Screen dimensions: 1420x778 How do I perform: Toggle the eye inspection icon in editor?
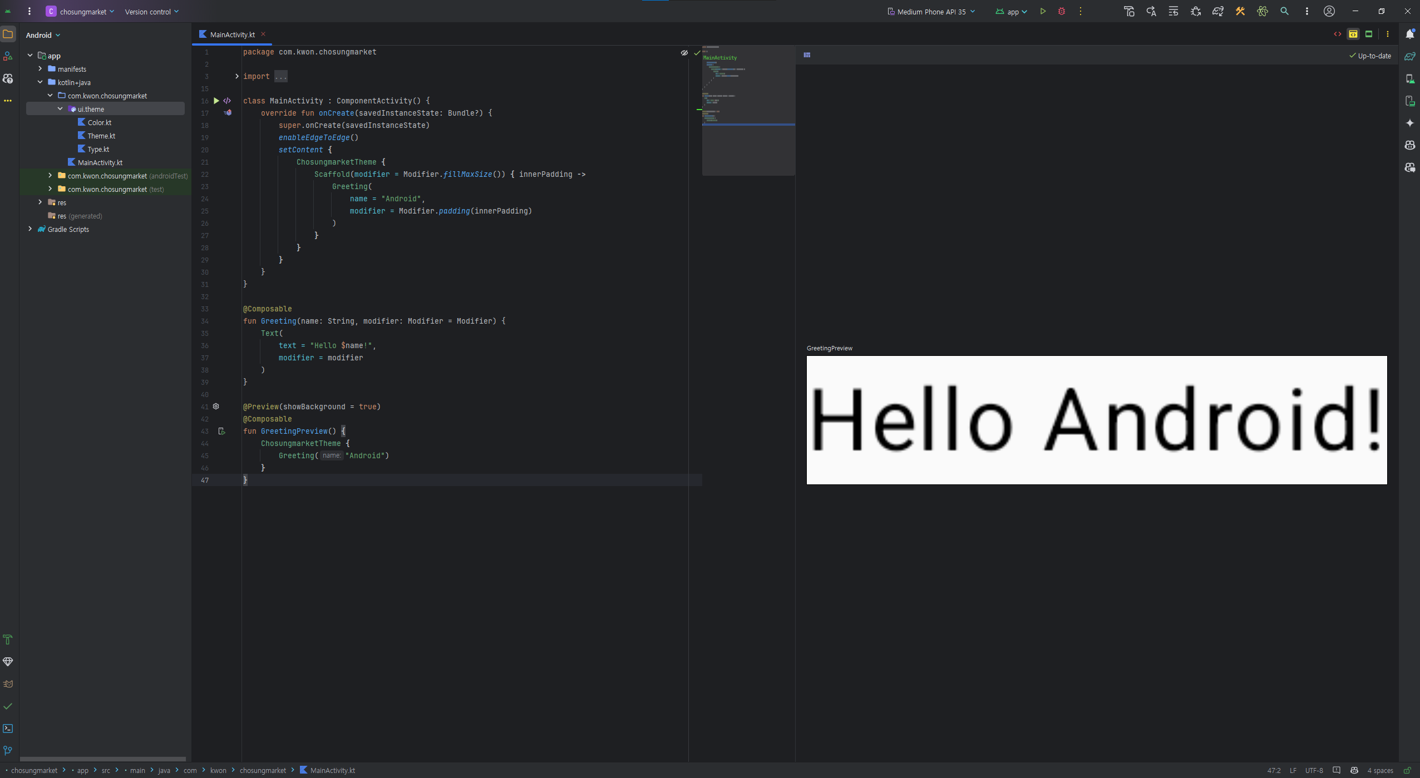point(684,53)
